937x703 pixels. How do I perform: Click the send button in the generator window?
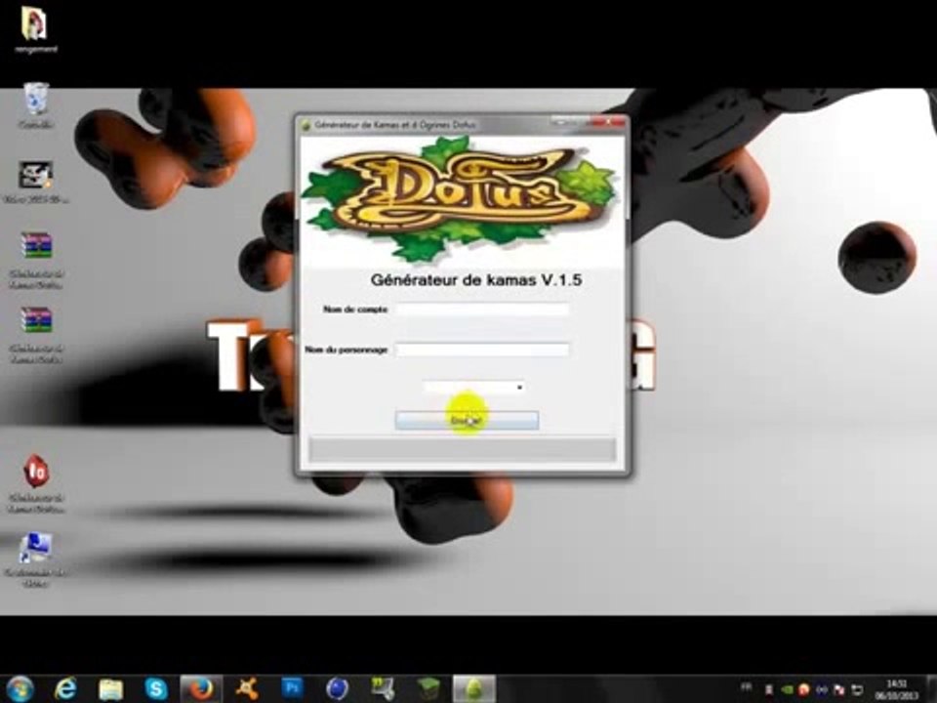click(467, 421)
